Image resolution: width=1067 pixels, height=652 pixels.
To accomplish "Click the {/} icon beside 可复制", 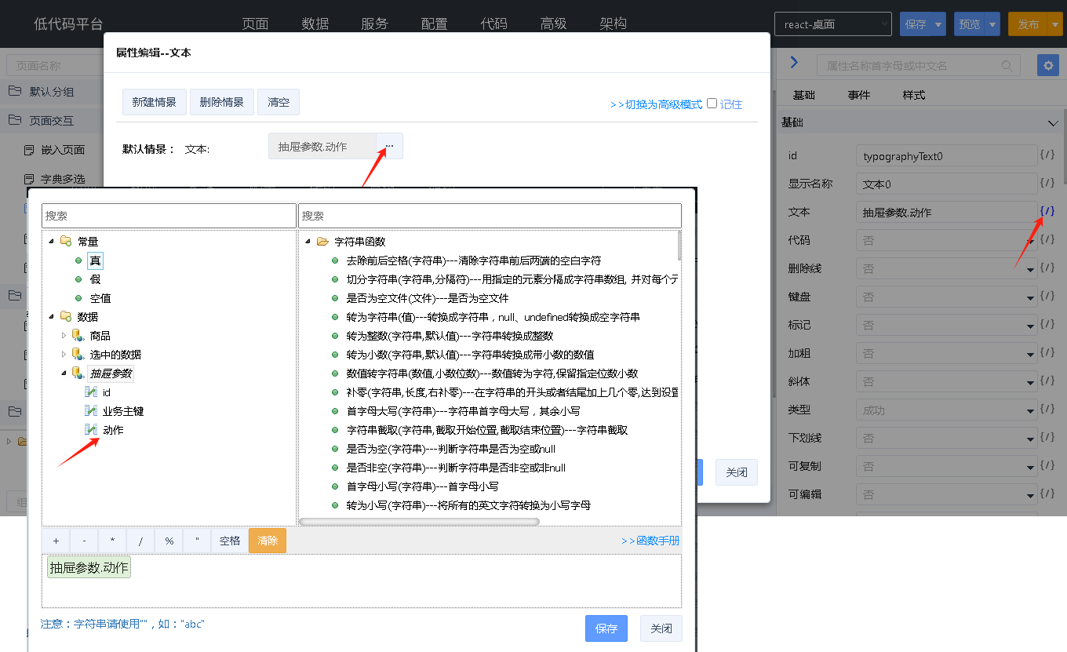I will [x=1047, y=465].
